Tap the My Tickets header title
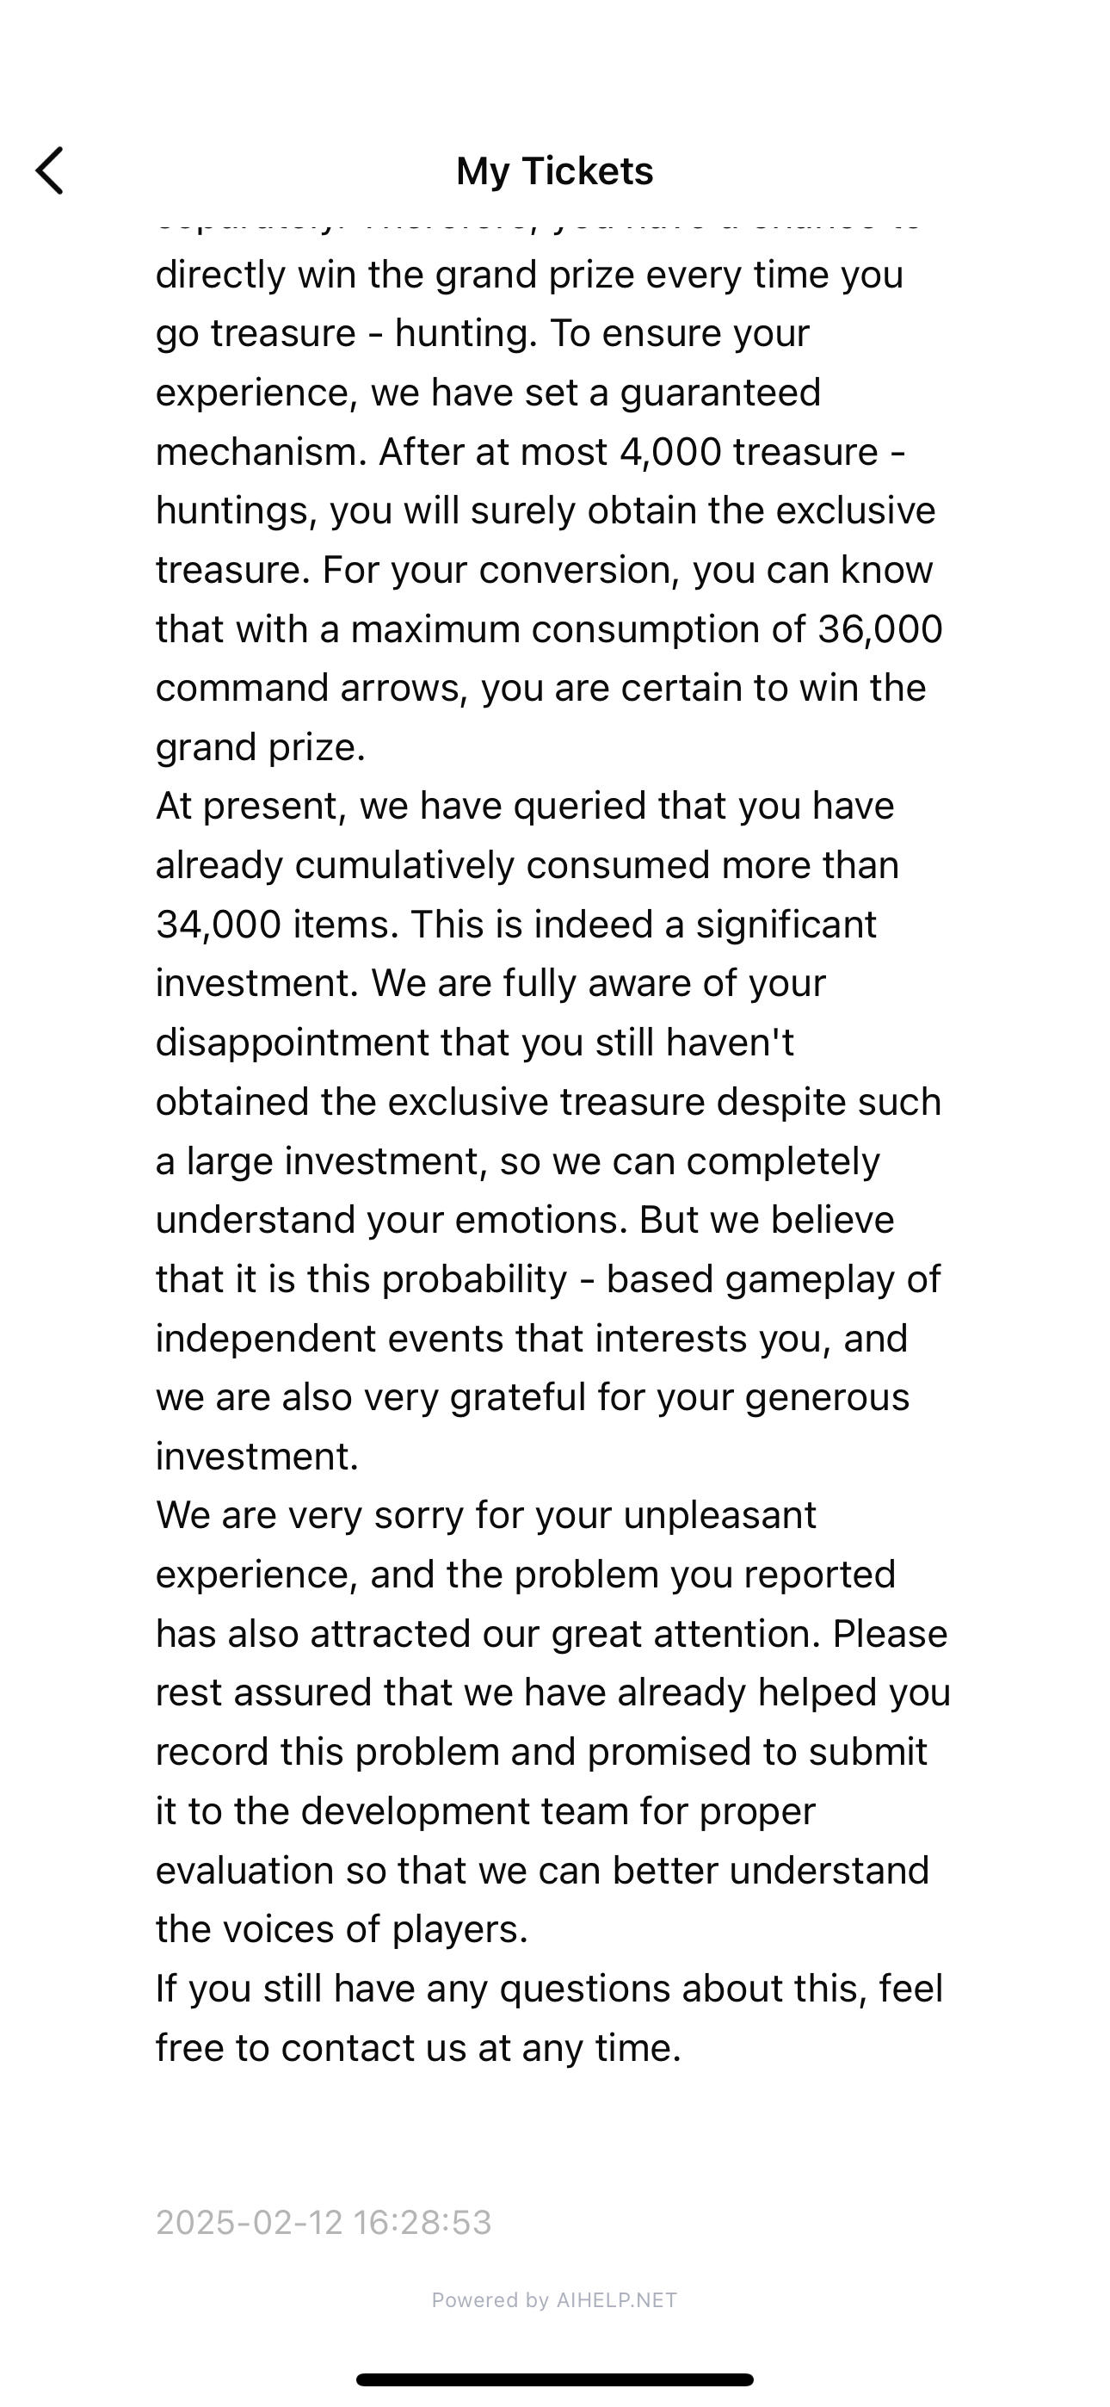 click(554, 171)
